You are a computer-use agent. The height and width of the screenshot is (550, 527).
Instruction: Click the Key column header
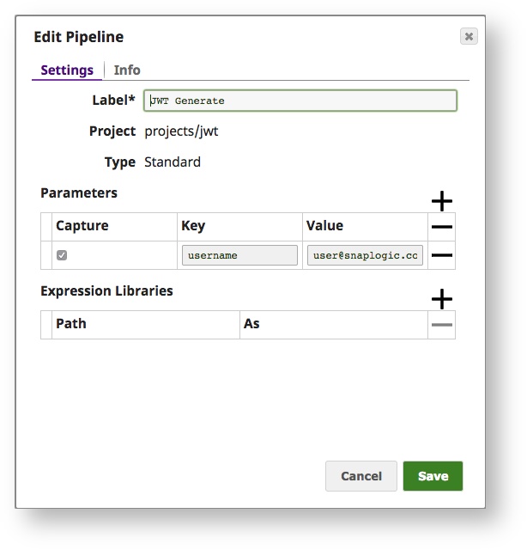coord(193,226)
